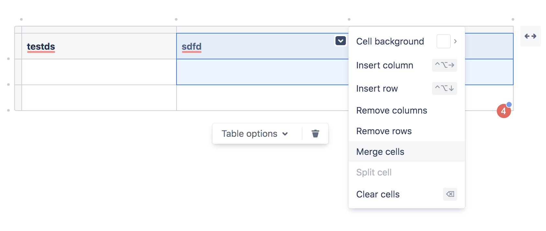Click the table width resize arrows icon

[x=530, y=36]
